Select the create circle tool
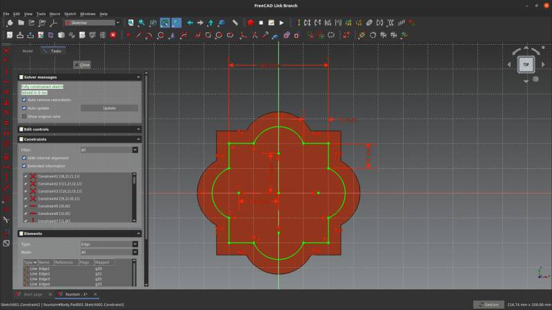The image size is (552, 310). coord(161,35)
